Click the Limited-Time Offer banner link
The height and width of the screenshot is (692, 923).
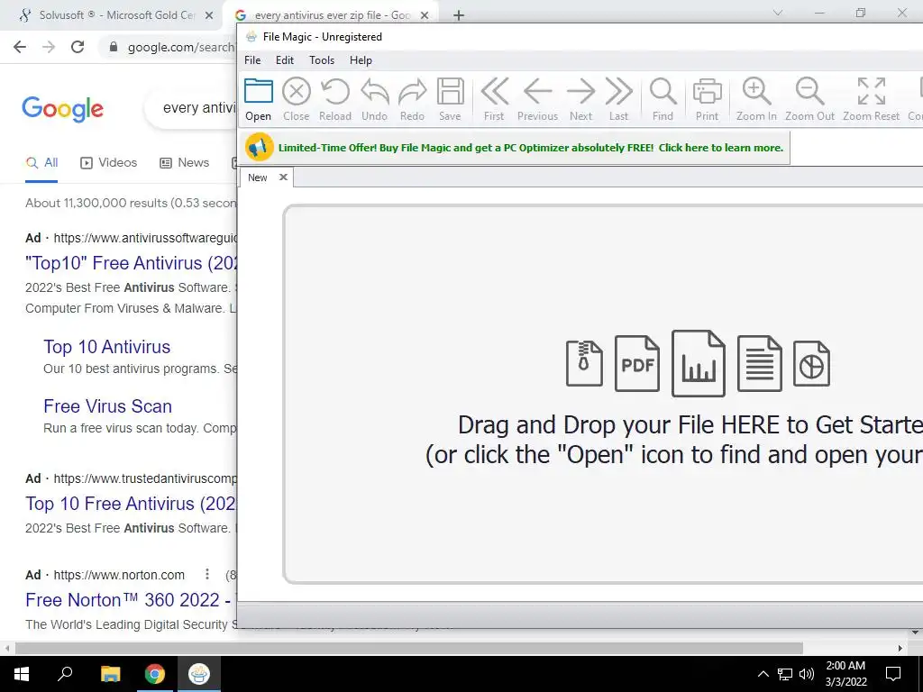coord(530,148)
